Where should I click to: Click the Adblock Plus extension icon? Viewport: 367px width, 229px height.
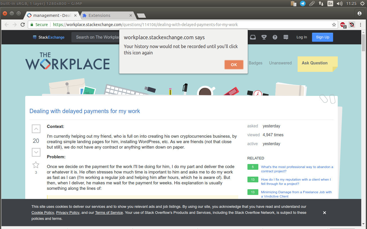pyautogui.click(x=343, y=25)
